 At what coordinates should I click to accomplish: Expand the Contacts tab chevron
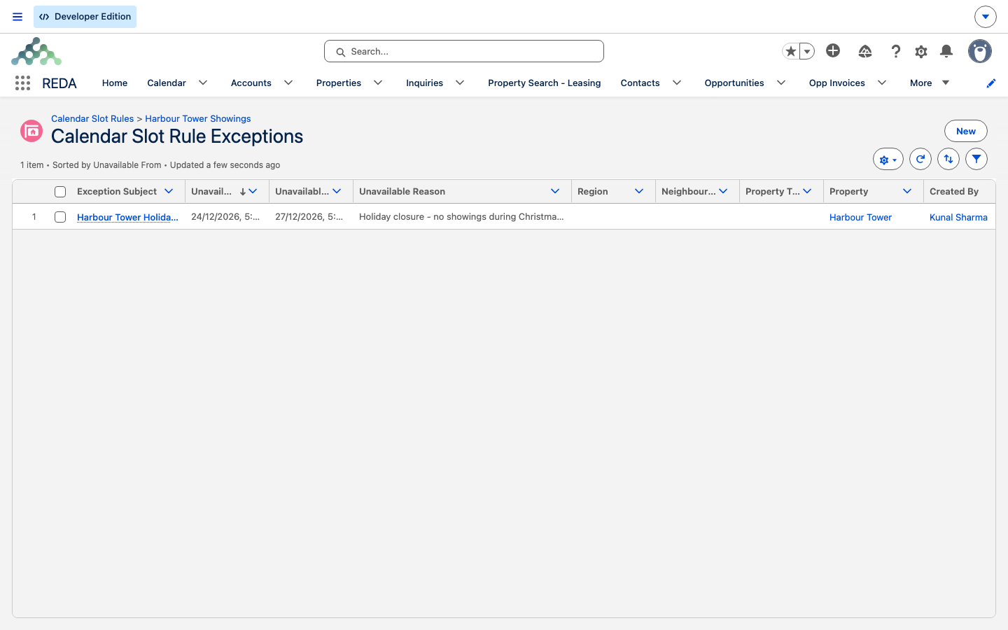tap(677, 83)
